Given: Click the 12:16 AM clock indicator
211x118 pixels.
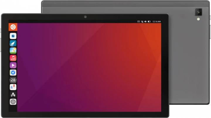Looking at the screenshot, I should tap(156, 21).
